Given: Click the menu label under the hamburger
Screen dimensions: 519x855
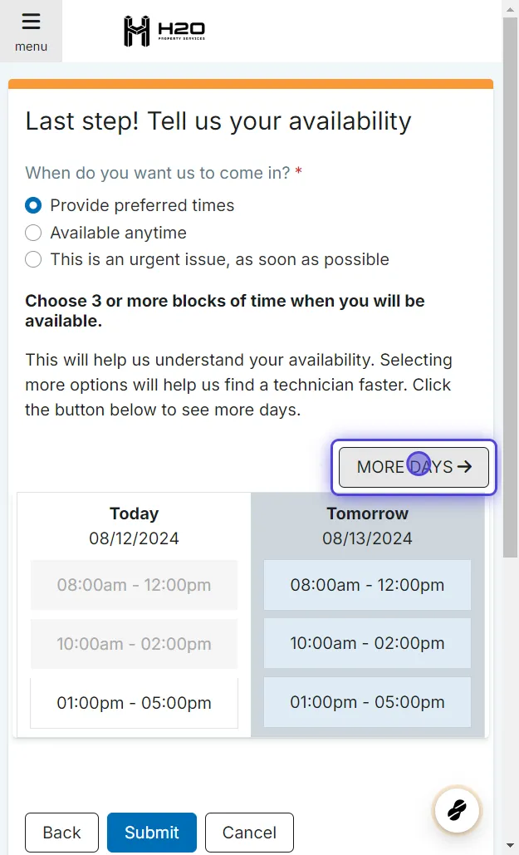Looking at the screenshot, I should (x=31, y=47).
